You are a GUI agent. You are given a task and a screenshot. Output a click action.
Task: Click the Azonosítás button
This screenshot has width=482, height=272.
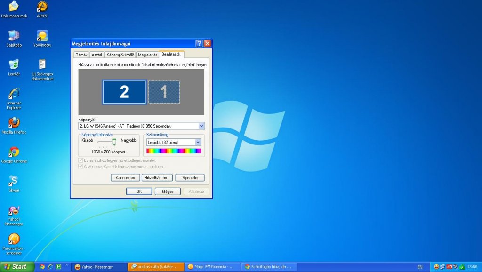[125, 177]
